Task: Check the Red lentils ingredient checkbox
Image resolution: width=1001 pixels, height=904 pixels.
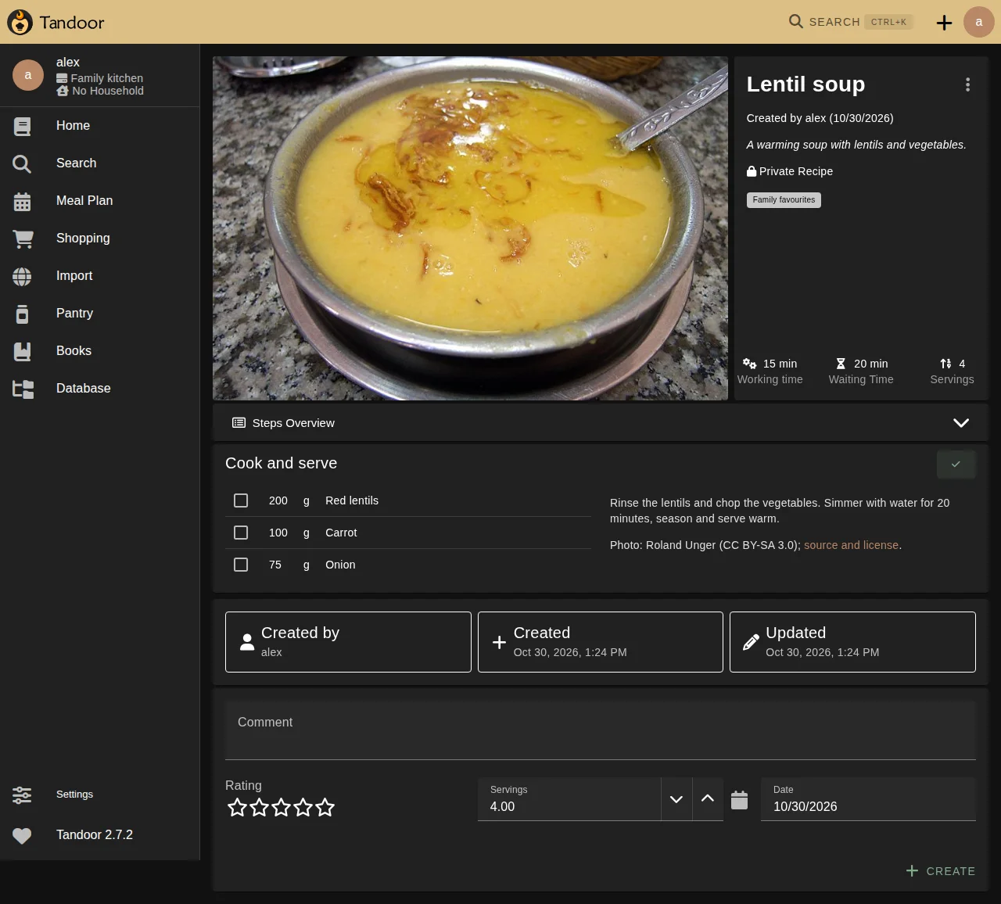Action: click(x=241, y=500)
